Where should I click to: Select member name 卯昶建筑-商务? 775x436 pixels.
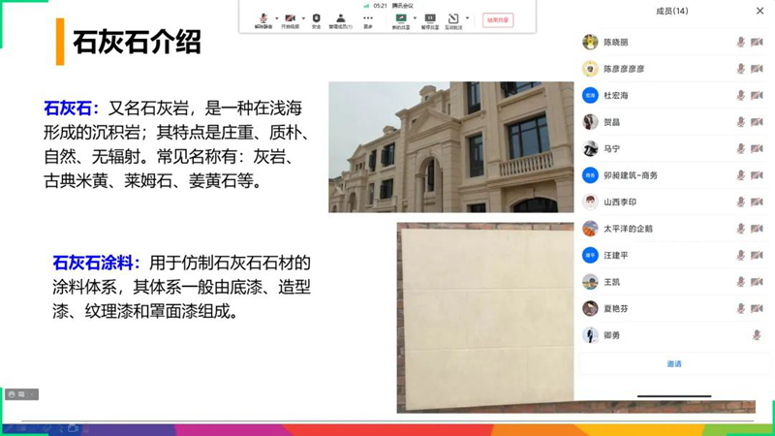[x=631, y=175]
